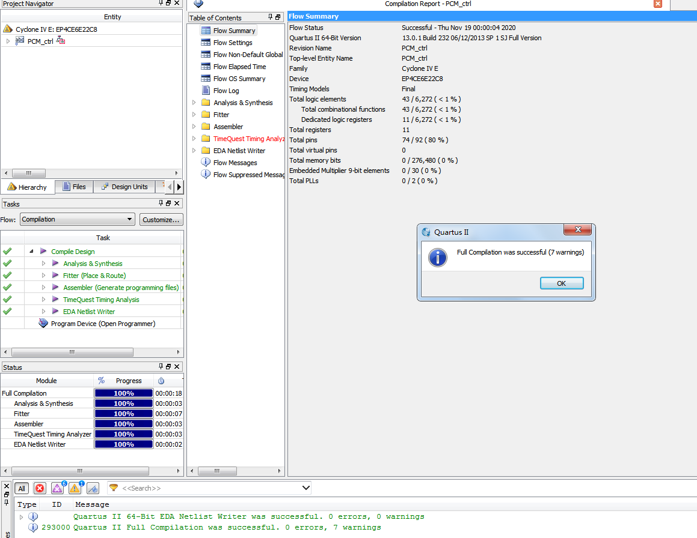Click the Flow Log document icon
This screenshot has width=697, height=538.
tap(206, 91)
